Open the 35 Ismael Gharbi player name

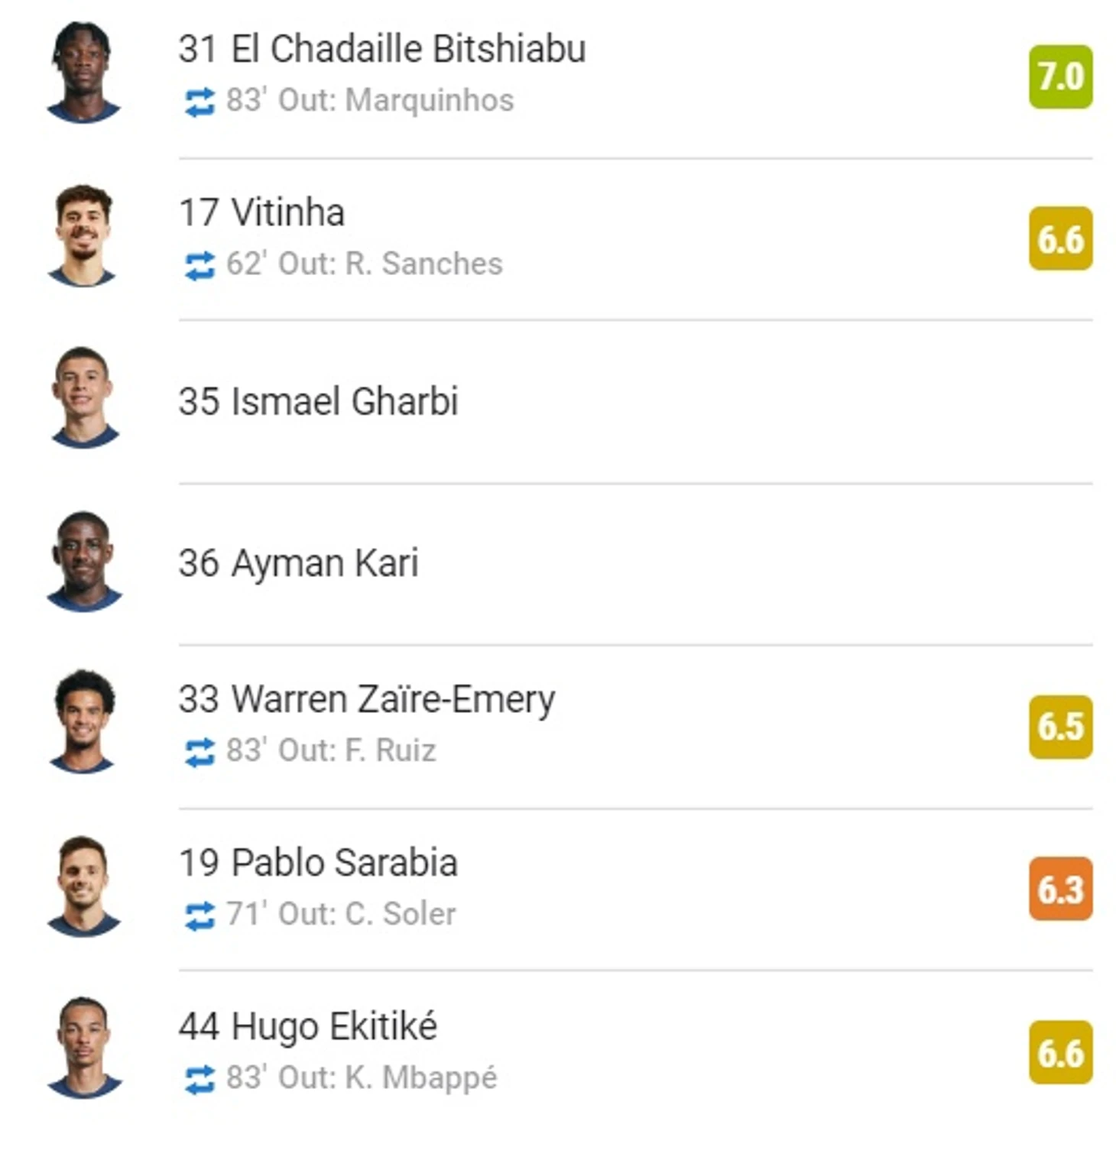pyautogui.click(x=318, y=401)
